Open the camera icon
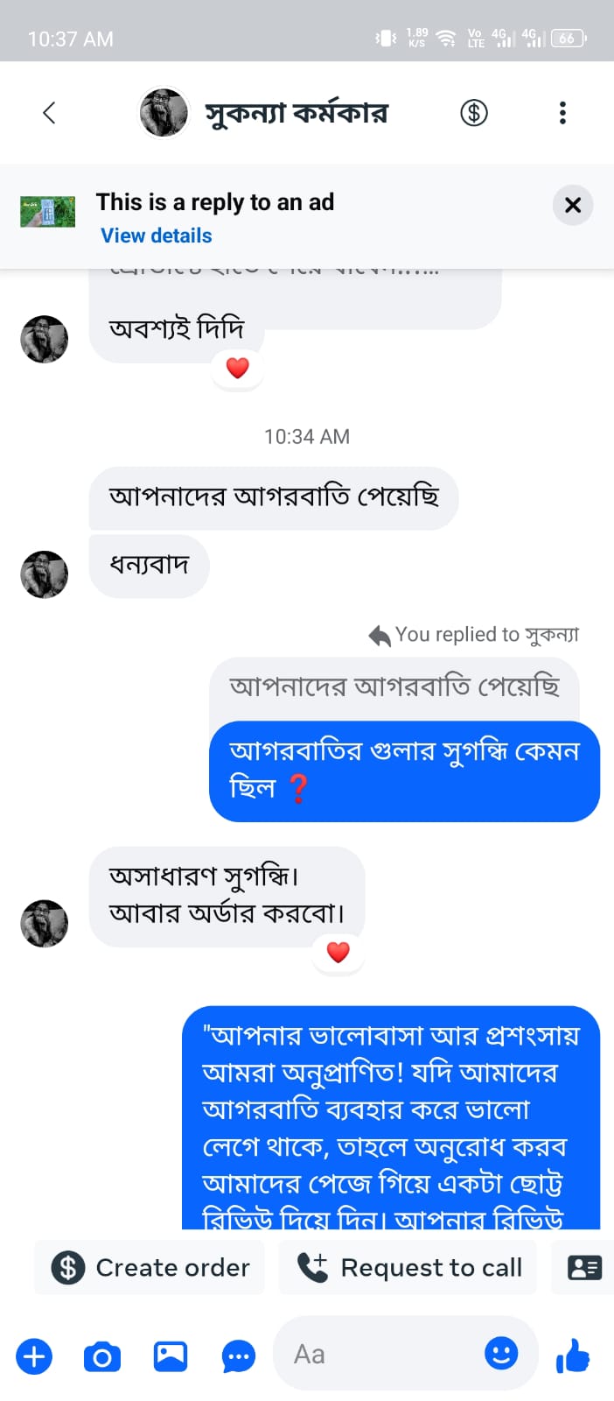 point(102,1356)
